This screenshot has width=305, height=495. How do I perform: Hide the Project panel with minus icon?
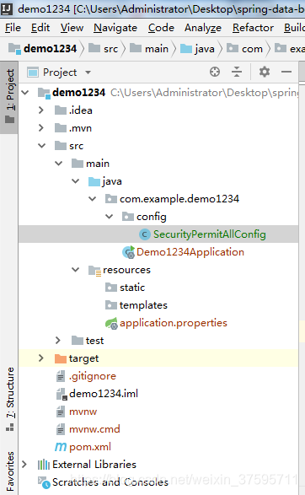pos(286,72)
